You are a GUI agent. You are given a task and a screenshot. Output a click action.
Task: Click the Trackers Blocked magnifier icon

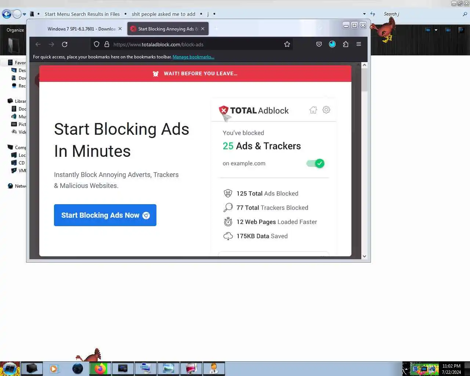(x=228, y=208)
